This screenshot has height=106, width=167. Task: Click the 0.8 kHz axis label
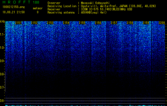point(2,74)
